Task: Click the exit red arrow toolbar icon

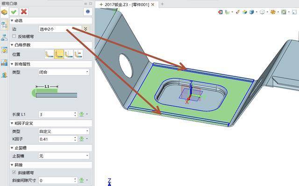Action: (x=220, y=12)
